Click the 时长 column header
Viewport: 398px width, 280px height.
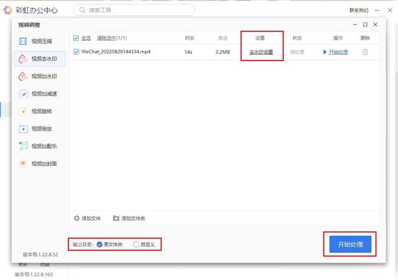coord(190,38)
